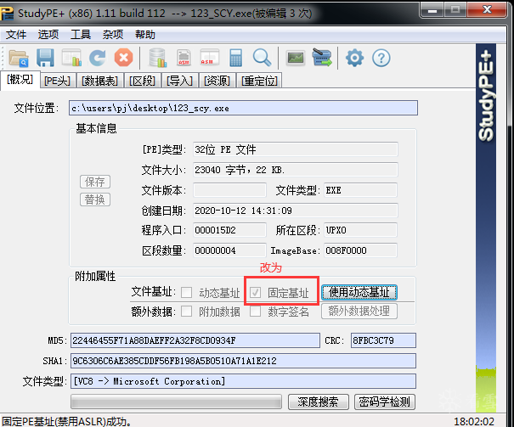This screenshot has height=427, width=514.
Task: Open the 工具 menu
Action: coord(81,35)
